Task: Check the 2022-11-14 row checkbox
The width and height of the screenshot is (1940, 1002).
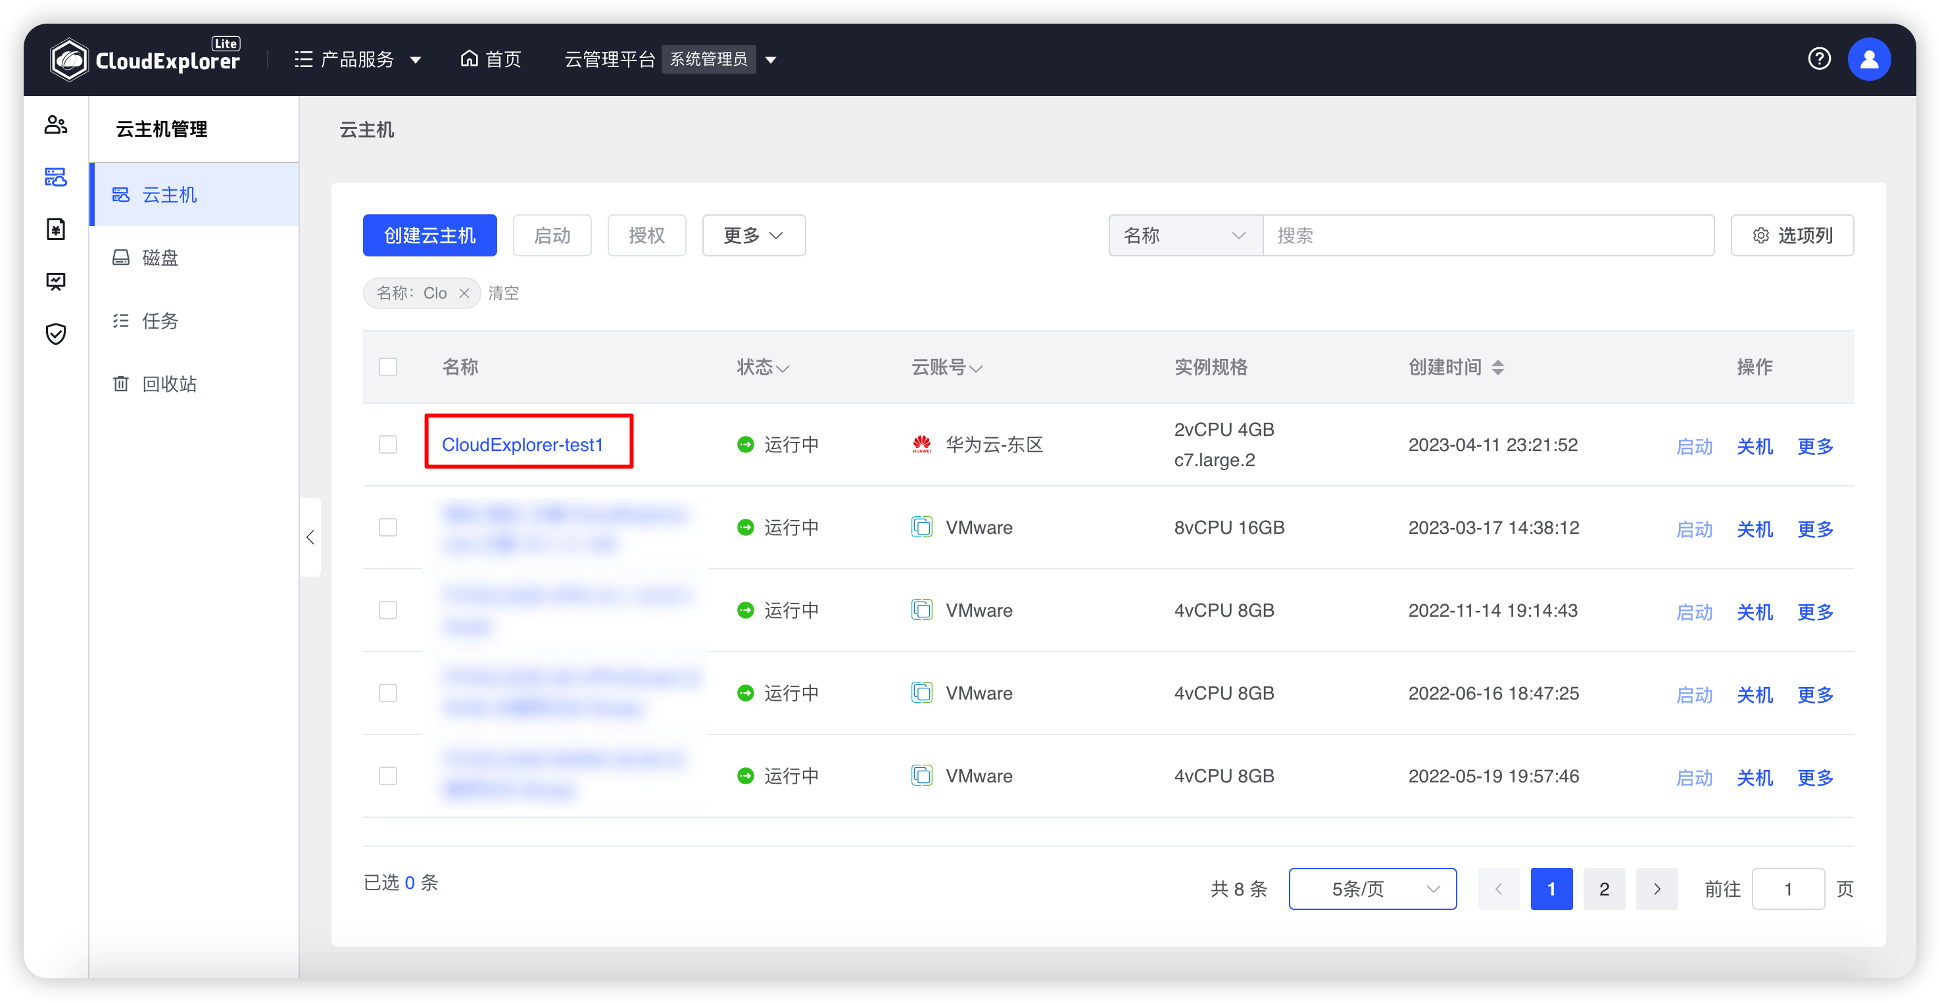Action: pyautogui.click(x=388, y=611)
